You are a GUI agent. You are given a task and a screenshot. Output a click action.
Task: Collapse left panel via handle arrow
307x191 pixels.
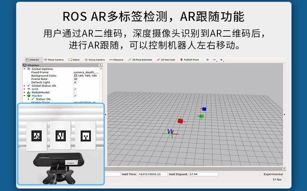point(106,115)
